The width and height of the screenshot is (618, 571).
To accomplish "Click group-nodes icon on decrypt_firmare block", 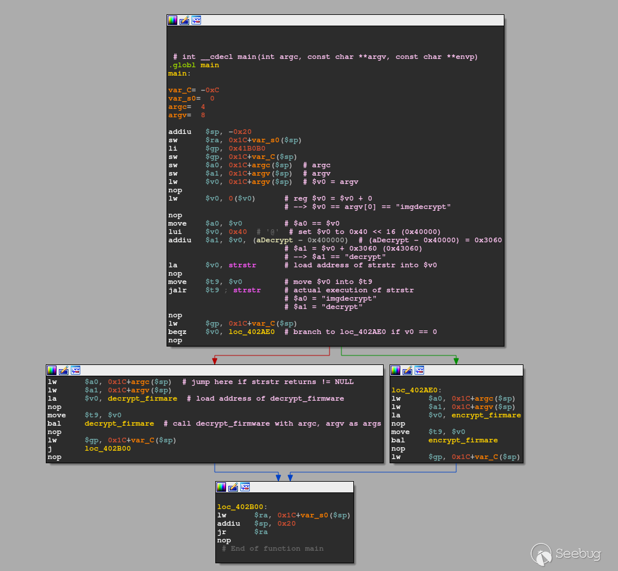I will [x=76, y=370].
